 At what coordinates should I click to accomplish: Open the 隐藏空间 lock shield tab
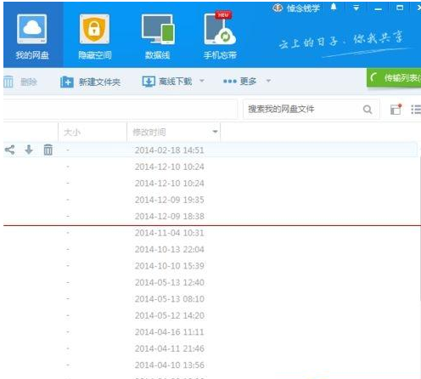(95, 37)
